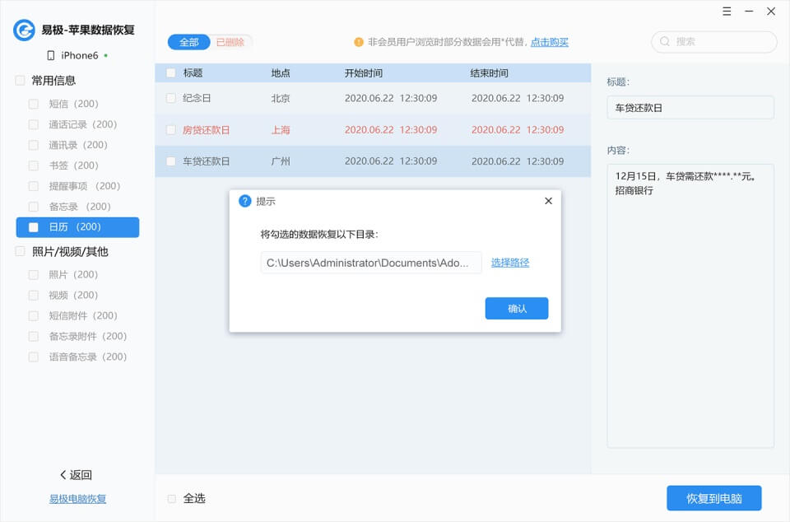Select 提醒事项 (200) in sidebar
The image size is (790, 522).
[84, 186]
